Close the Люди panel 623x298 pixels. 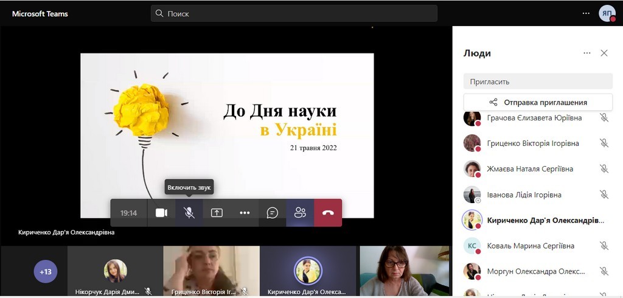click(604, 53)
